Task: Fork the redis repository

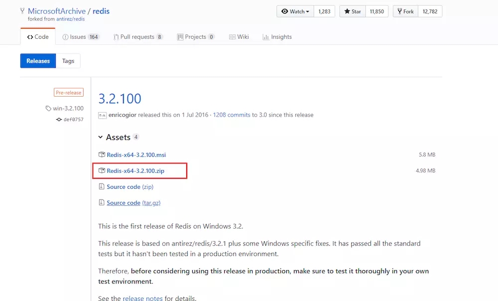Action: (406, 11)
